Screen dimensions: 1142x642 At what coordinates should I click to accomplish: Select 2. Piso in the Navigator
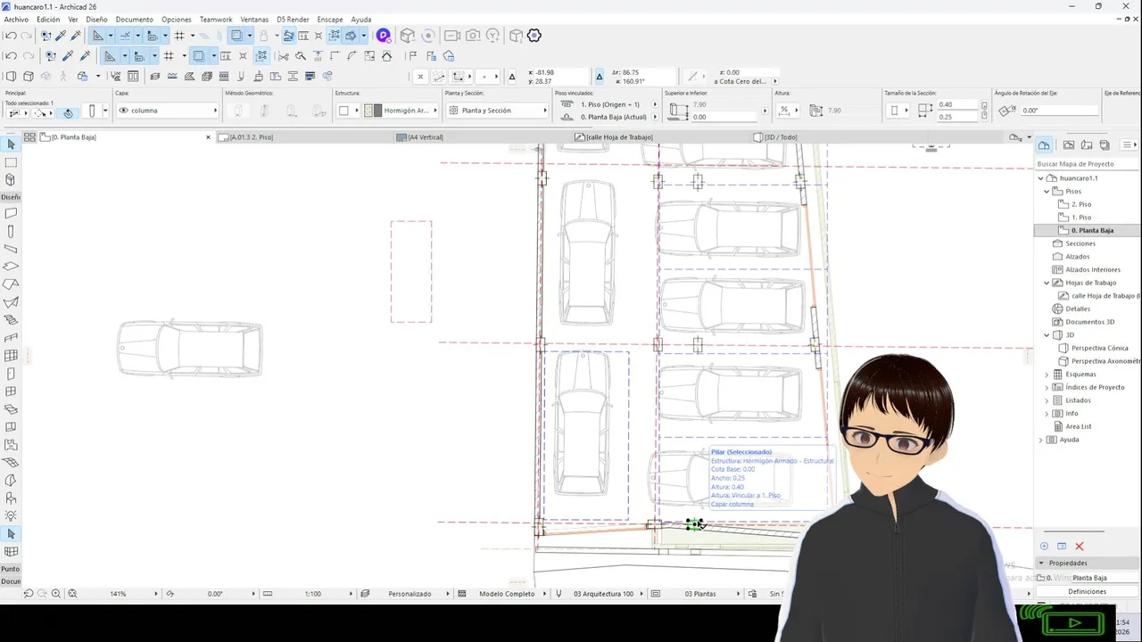point(1081,204)
